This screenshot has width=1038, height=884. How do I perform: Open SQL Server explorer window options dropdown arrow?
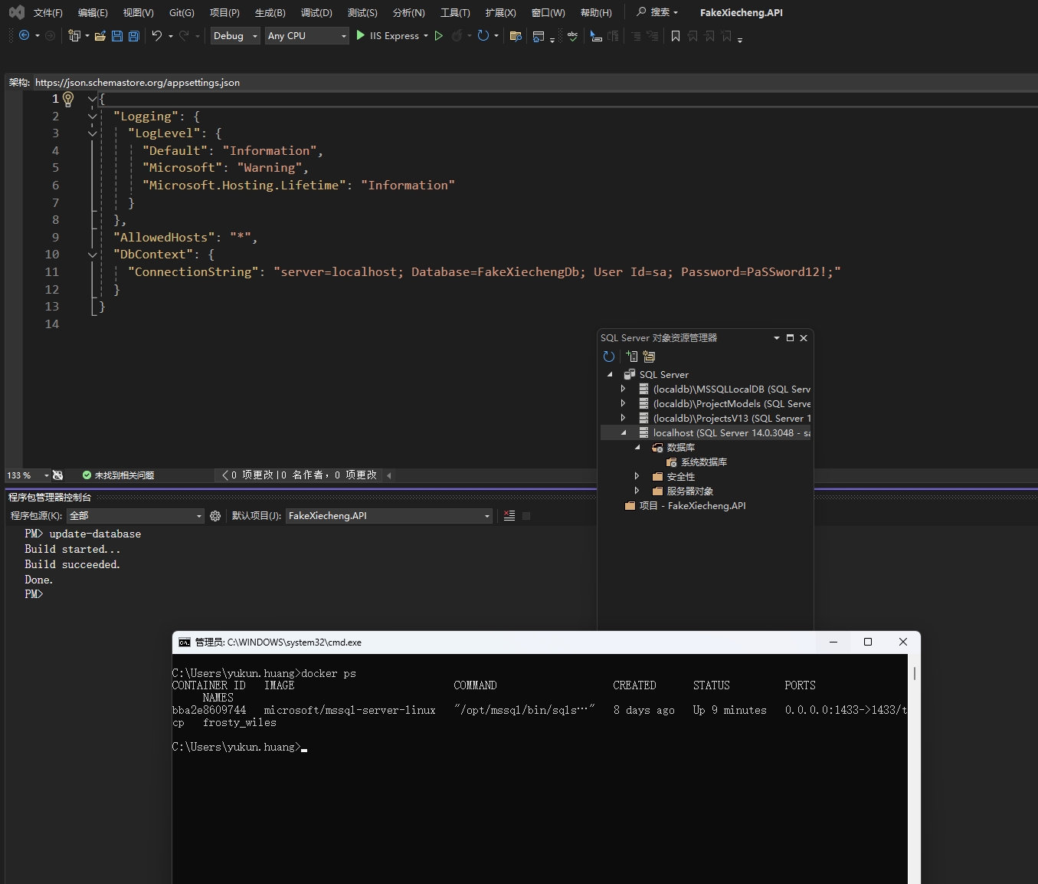[777, 338]
